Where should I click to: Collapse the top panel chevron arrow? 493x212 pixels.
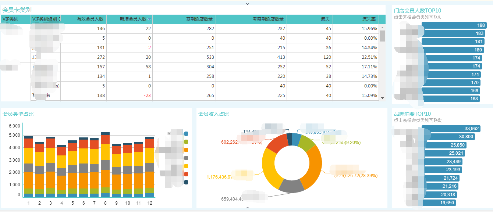click(x=247, y=4)
